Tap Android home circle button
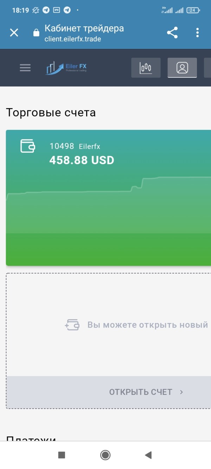The width and height of the screenshot is (211, 469). coord(105,455)
